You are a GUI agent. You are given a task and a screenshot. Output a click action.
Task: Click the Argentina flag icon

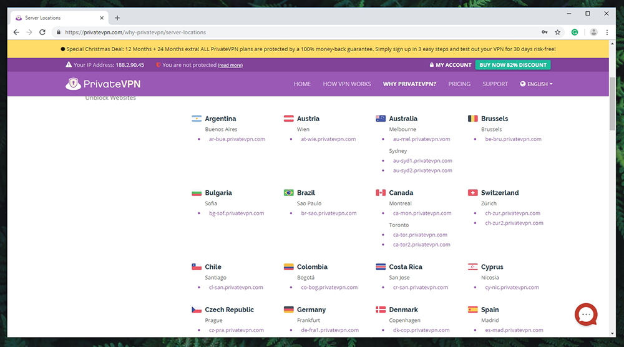tap(197, 119)
